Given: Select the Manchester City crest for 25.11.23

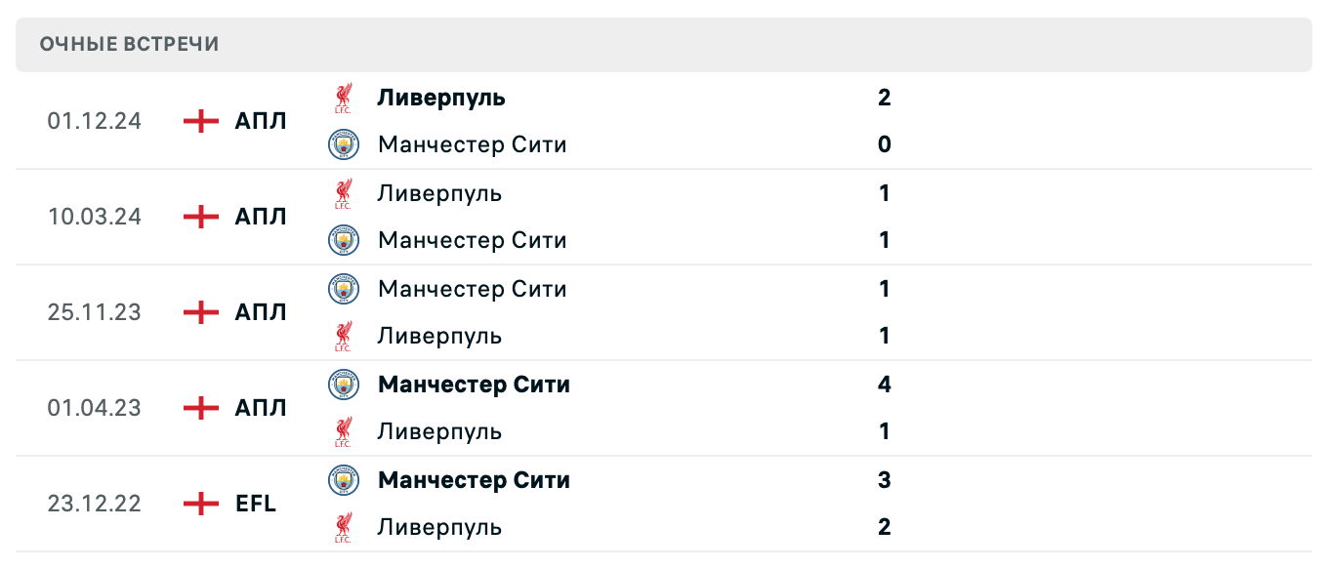Looking at the screenshot, I should pos(344,289).
